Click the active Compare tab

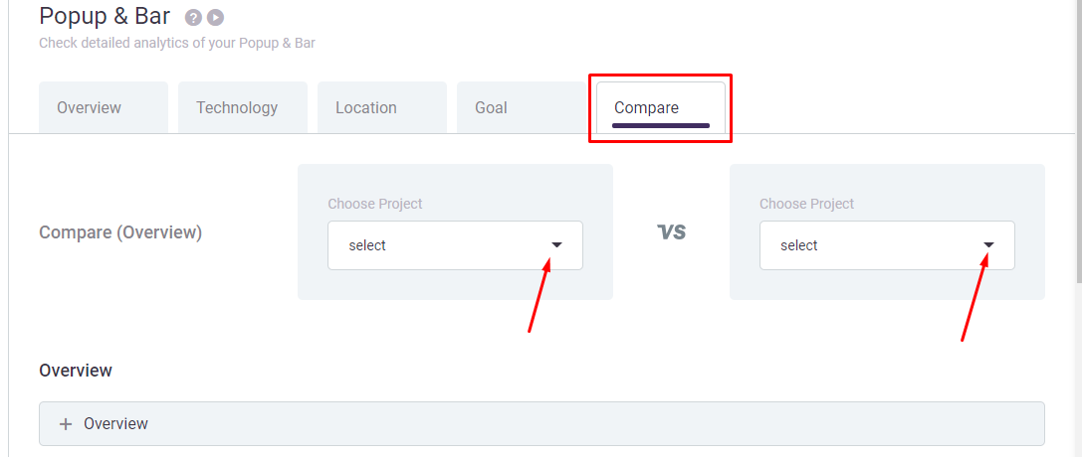pos(661,108)
